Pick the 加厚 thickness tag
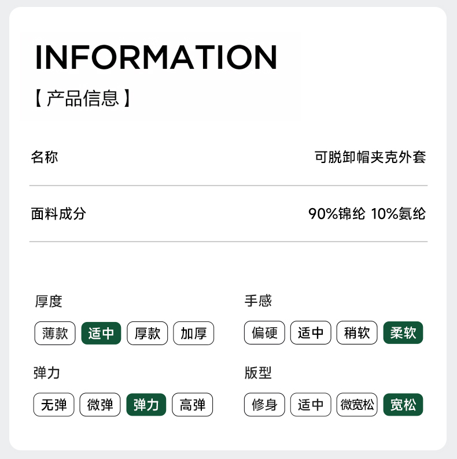Viewport: 457px width, 459px height. [x=194, y=334]
